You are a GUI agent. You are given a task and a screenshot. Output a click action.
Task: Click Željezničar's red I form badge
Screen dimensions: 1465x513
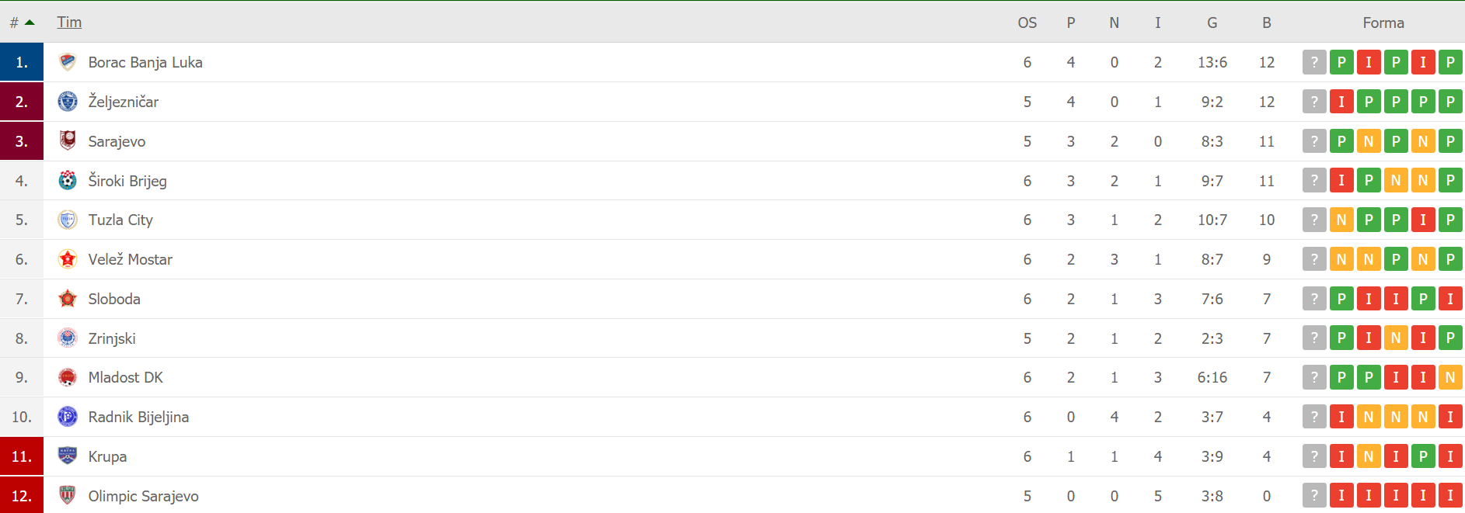[x=1341, y=102]
